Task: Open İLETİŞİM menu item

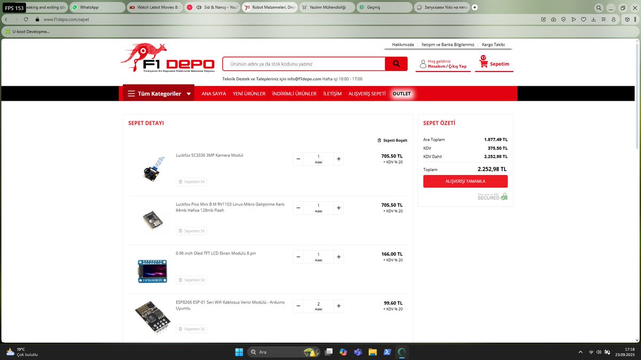Action: 332,94
